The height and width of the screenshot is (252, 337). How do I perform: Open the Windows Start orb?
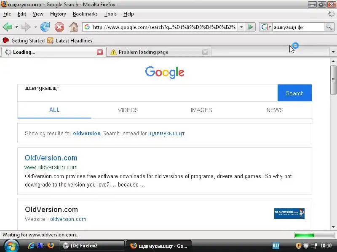tap(11, 246)
